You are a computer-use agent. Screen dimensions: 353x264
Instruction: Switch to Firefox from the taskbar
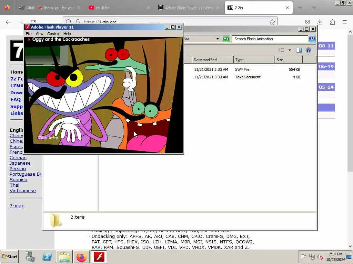(81, 256)
